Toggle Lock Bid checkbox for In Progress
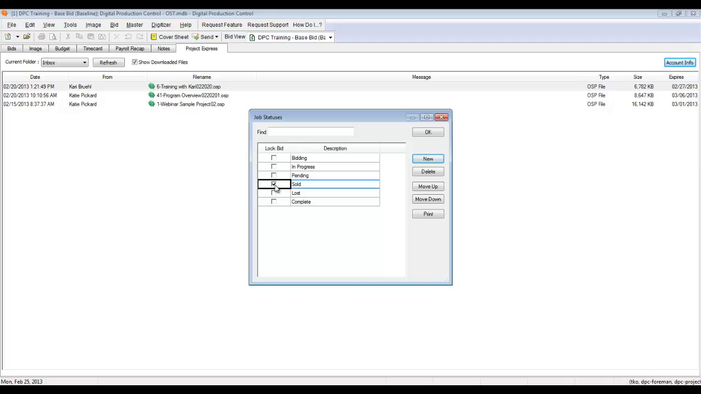 [x=274, y=166]
